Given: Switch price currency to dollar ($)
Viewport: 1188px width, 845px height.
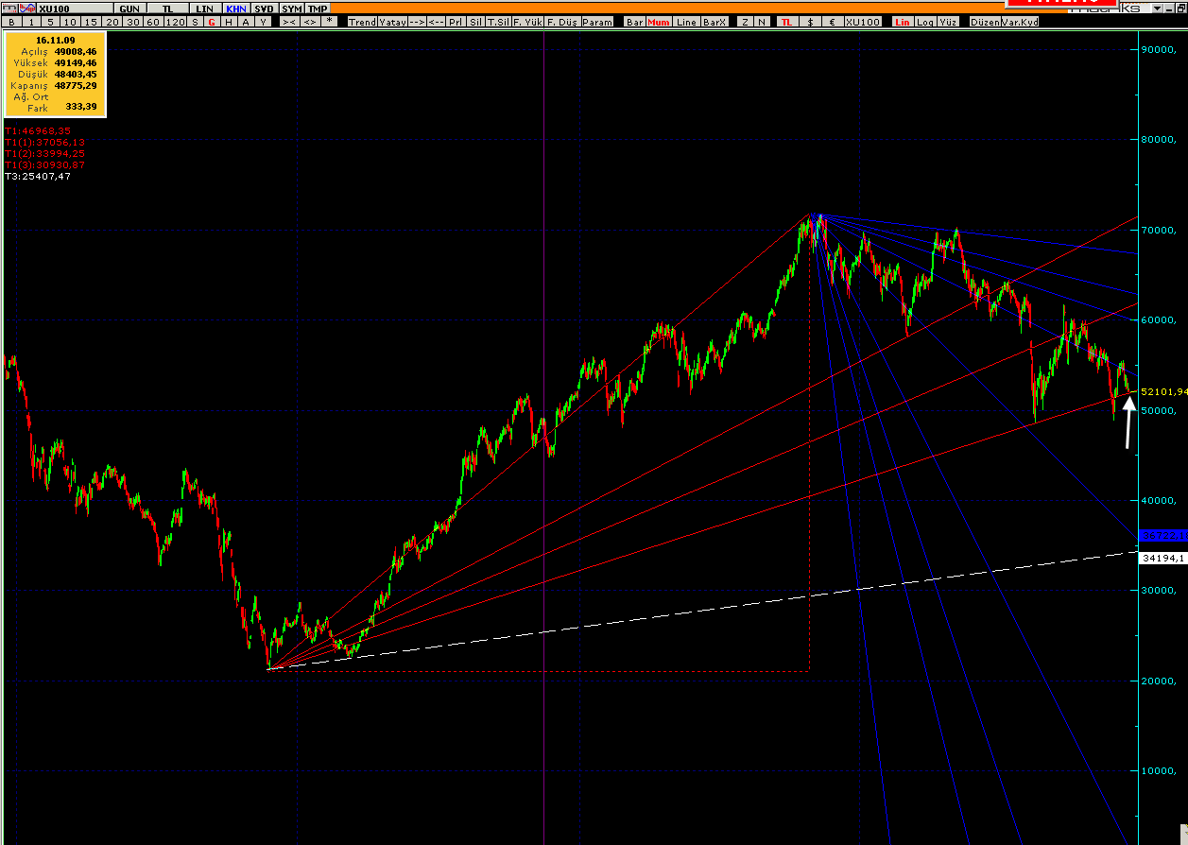Looking at the screenshot, I should (810, 22).
